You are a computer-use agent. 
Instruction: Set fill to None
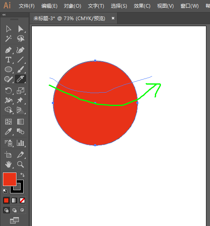click(x=22, y=200)
